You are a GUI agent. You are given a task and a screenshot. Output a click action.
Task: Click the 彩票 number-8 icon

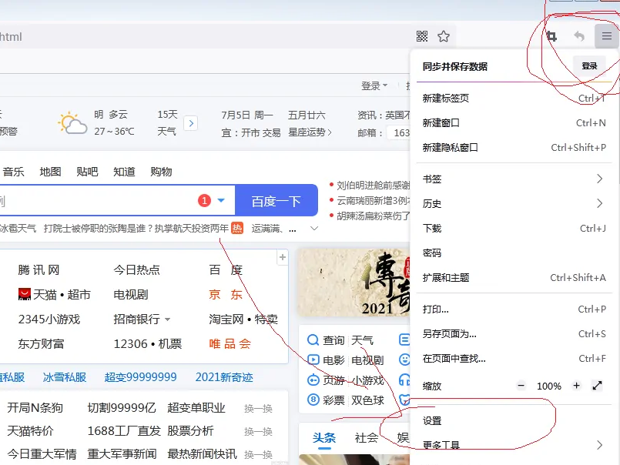pos(313,400)
